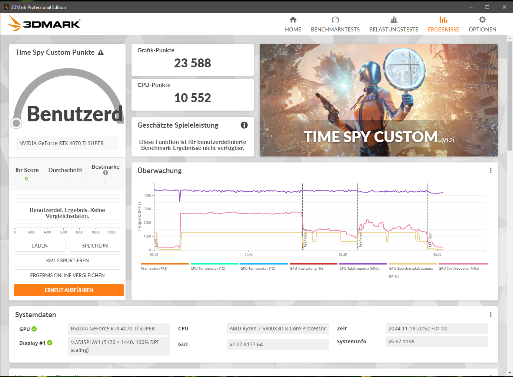Image resolution: width=513 pixels, height=377 pixels.
Task: Toggle GPU-Auslastung (%) chart legend
Action: tap(314, 266)
